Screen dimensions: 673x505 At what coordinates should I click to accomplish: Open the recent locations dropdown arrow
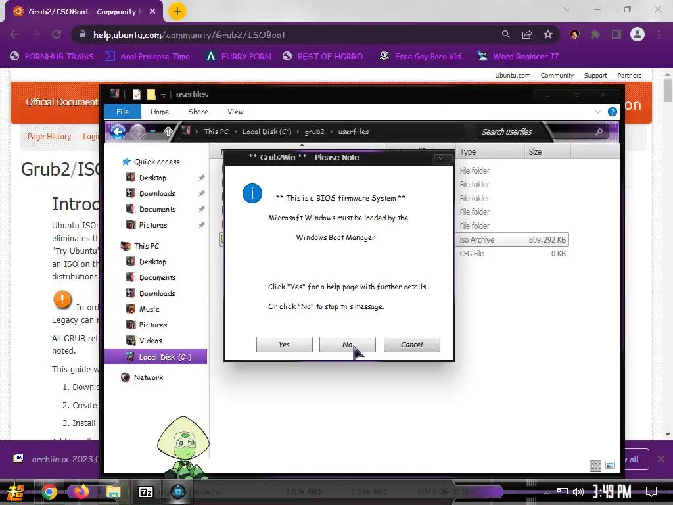point(152,132)
